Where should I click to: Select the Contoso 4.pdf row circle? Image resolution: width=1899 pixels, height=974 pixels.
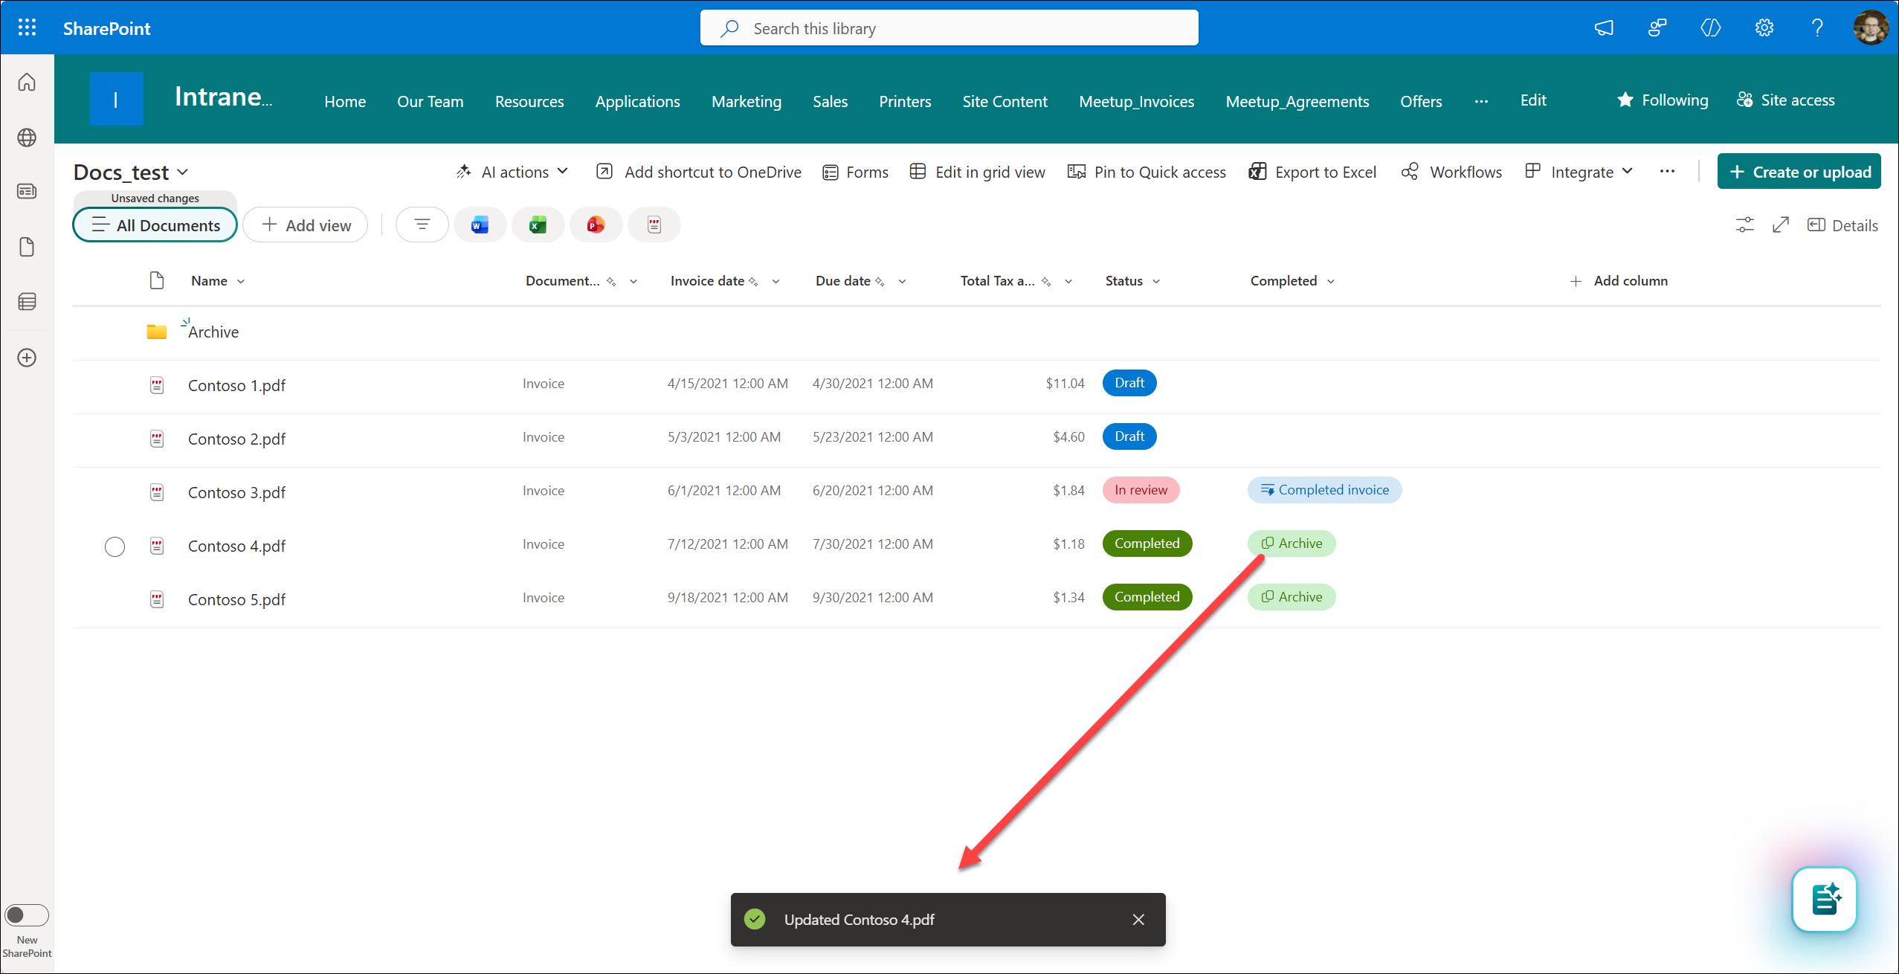coord(115,546)
